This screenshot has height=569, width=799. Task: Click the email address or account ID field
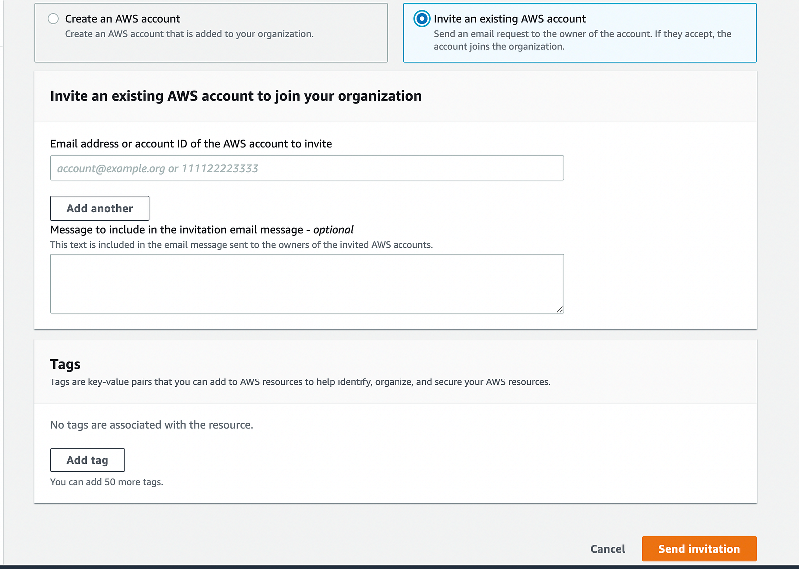click(x=307, y=168)
